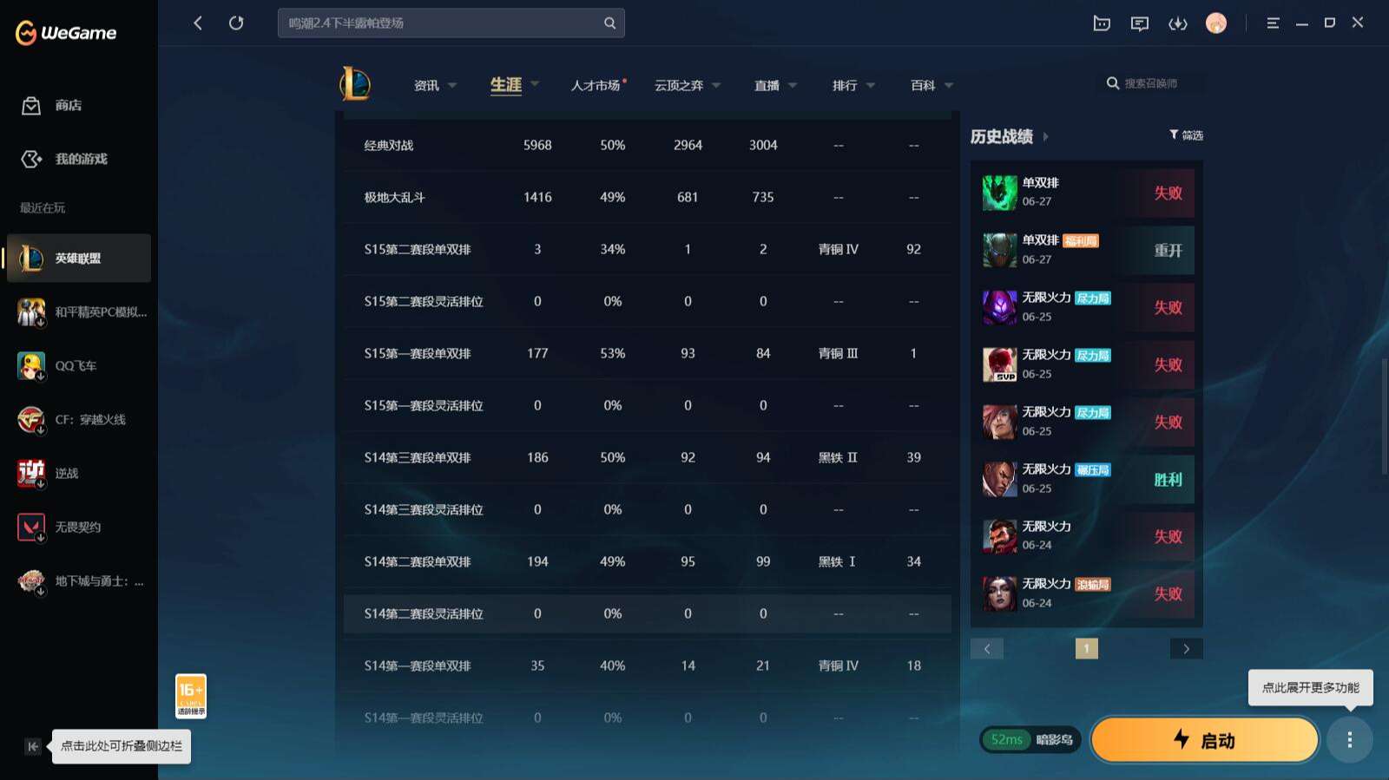Select the S14第三赛段单双排 row
Screen dimensions: 1389x780
(x=648, y=457)
